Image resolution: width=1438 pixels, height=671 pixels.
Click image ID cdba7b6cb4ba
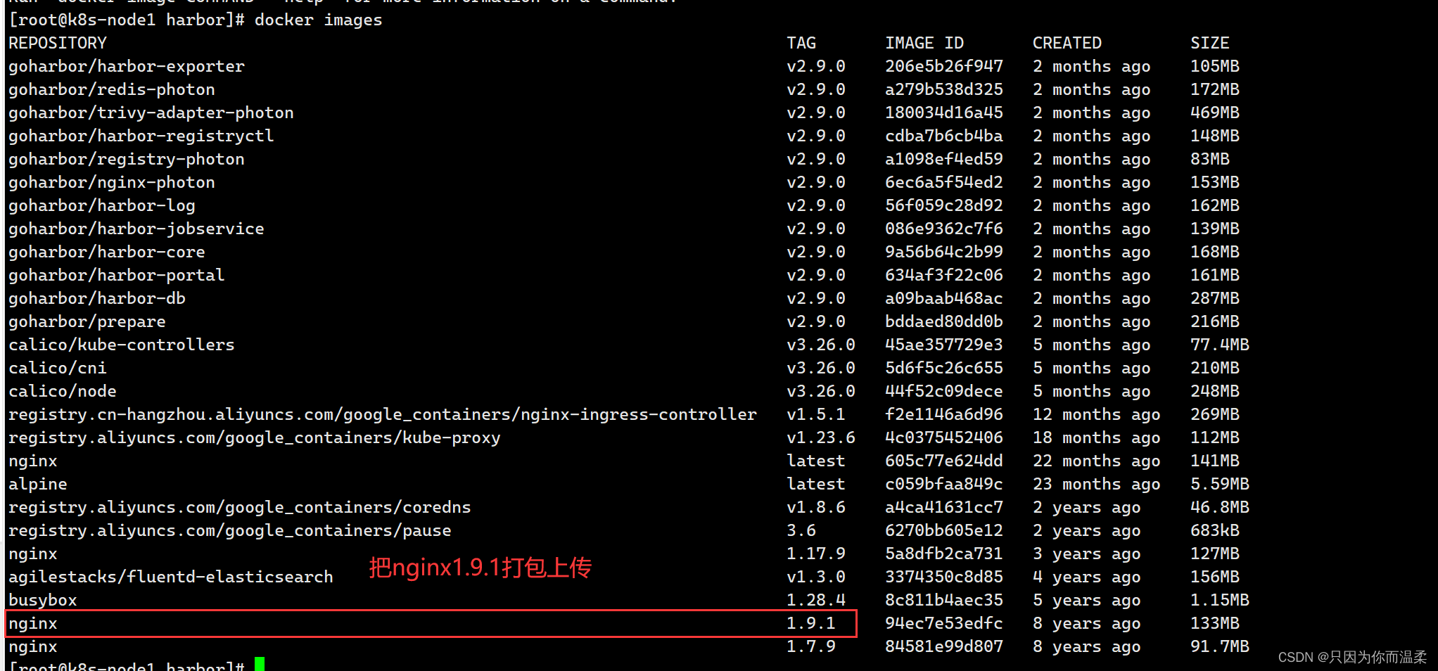tap(944, 136)
